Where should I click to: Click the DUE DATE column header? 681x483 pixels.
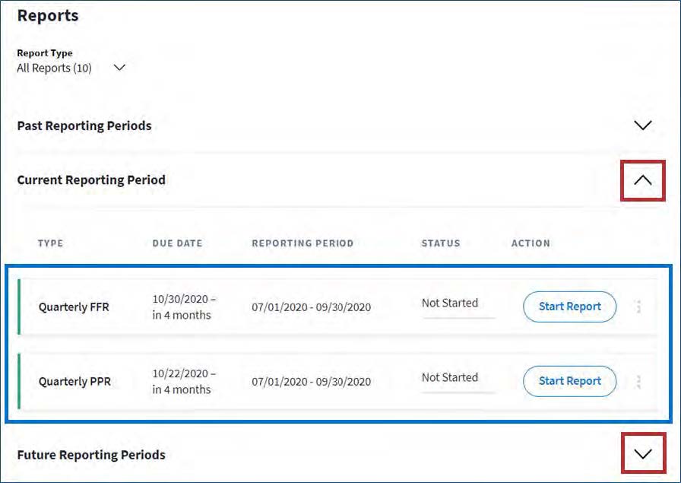point(177,243)
